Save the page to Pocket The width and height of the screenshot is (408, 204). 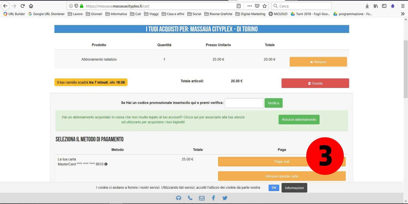257,6
